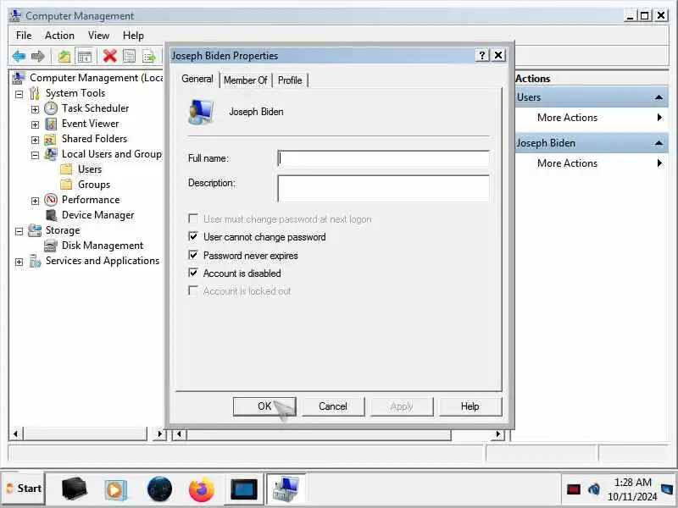Go forward with the toolbar arrow
The image size is (678, 508).
(x=38, y=56)
